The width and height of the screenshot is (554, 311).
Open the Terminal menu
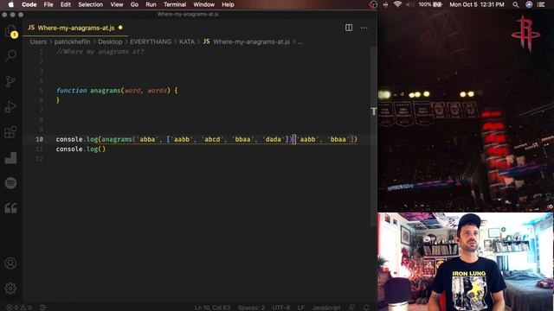click(x=175, y=4)
